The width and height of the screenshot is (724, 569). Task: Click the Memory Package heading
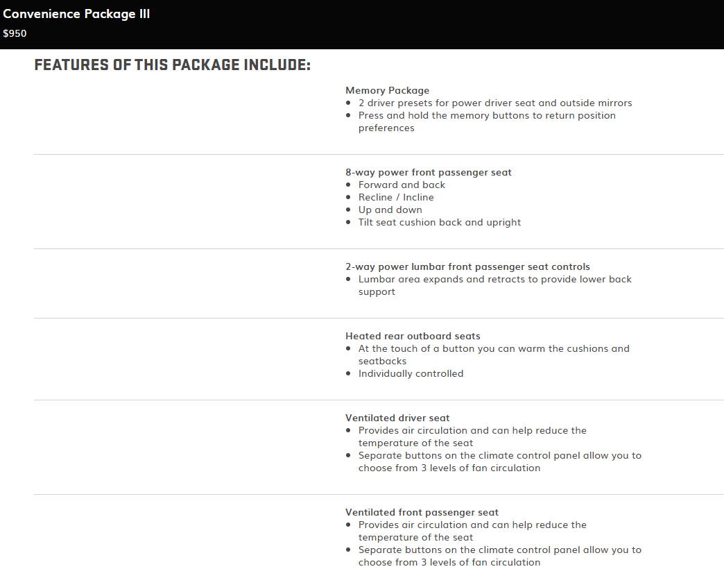point(387,90)
